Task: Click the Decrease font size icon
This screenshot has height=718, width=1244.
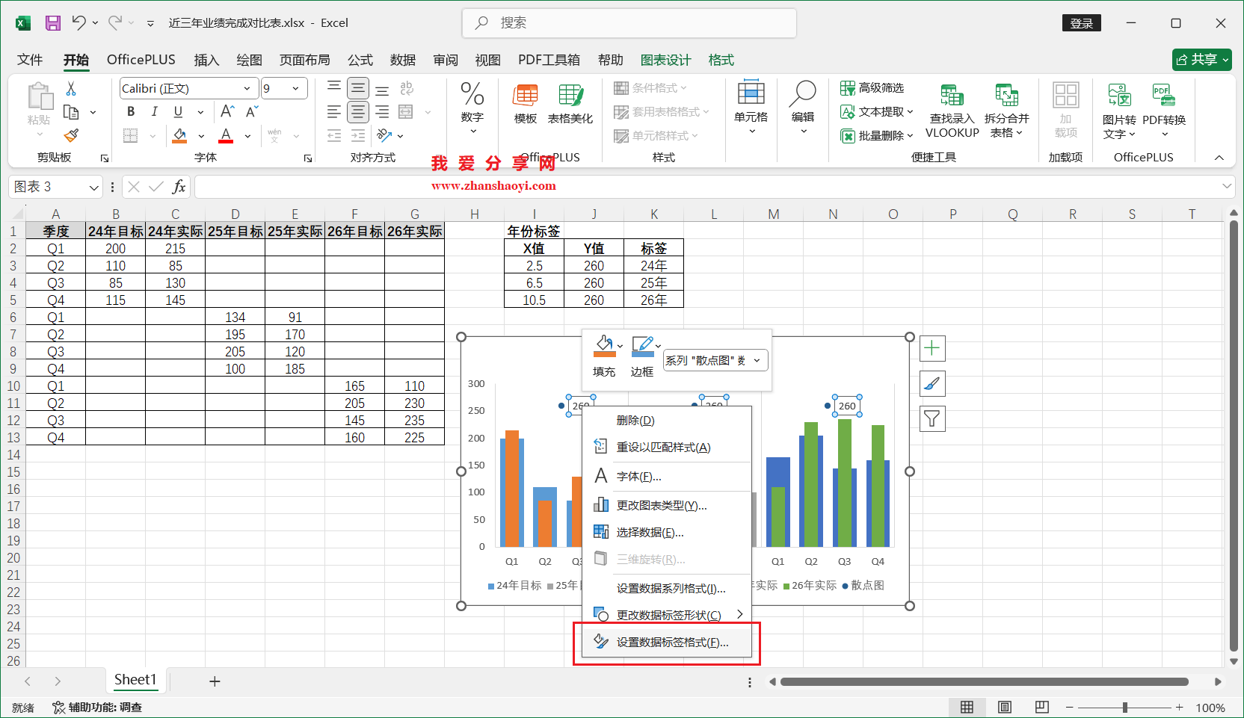Action: [252, 111]
